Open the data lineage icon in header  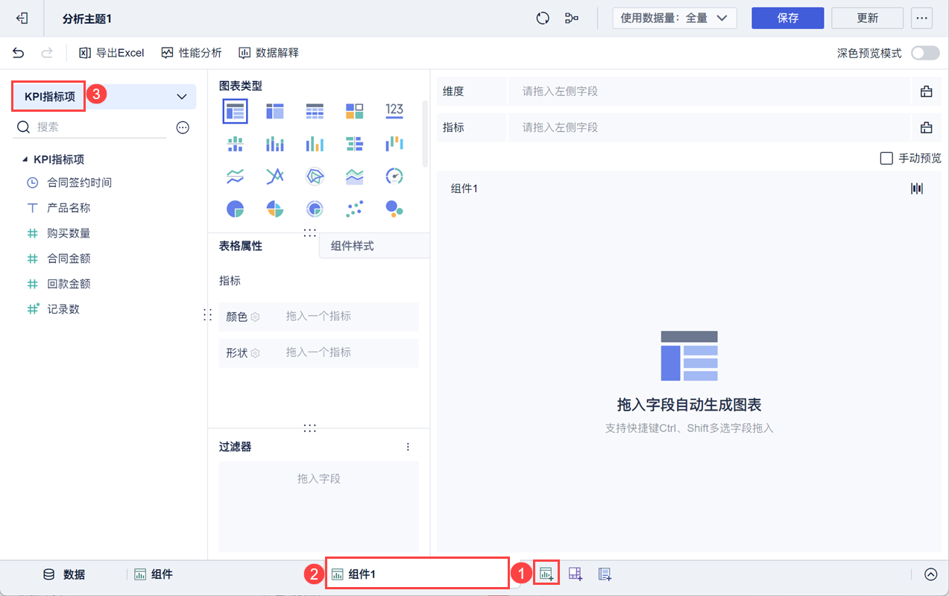(x=572, y=18)
